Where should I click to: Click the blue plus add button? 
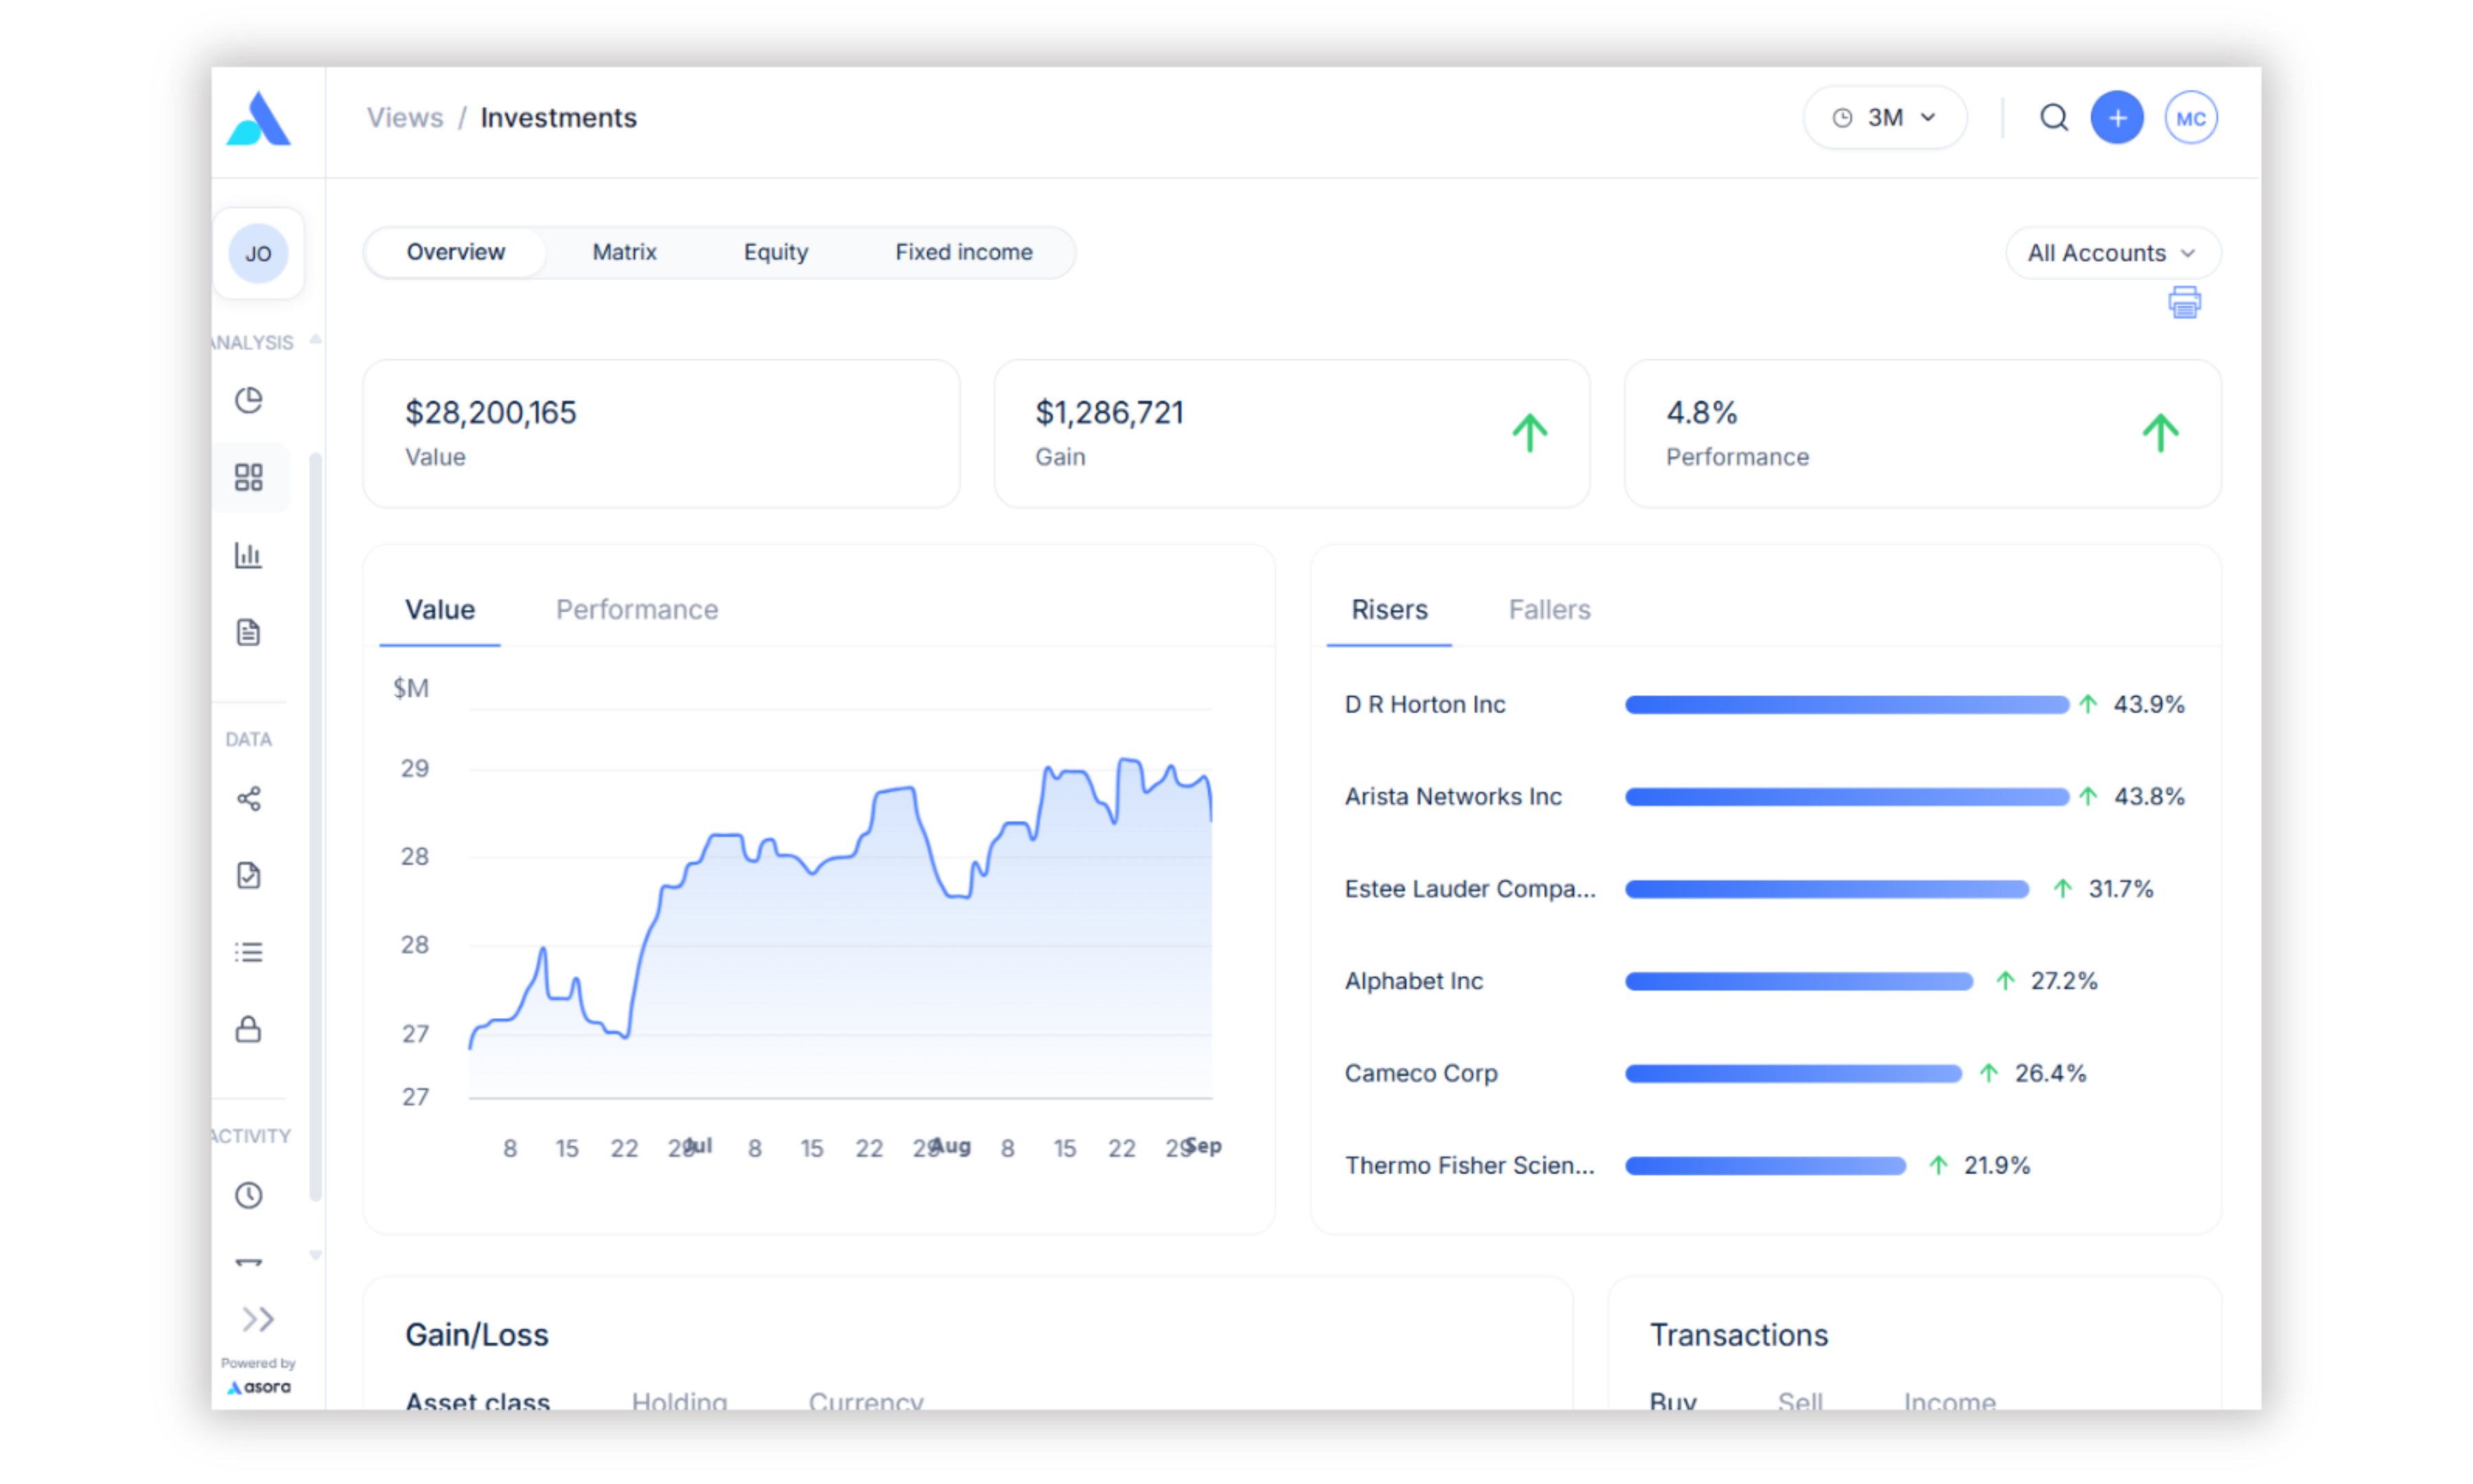click(2116, 118)
